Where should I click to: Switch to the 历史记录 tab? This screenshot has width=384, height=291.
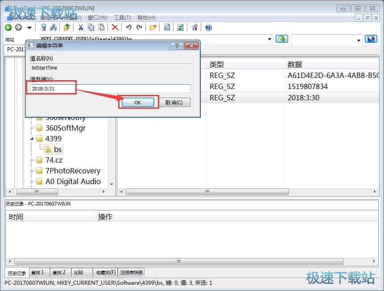click(17, 273)
